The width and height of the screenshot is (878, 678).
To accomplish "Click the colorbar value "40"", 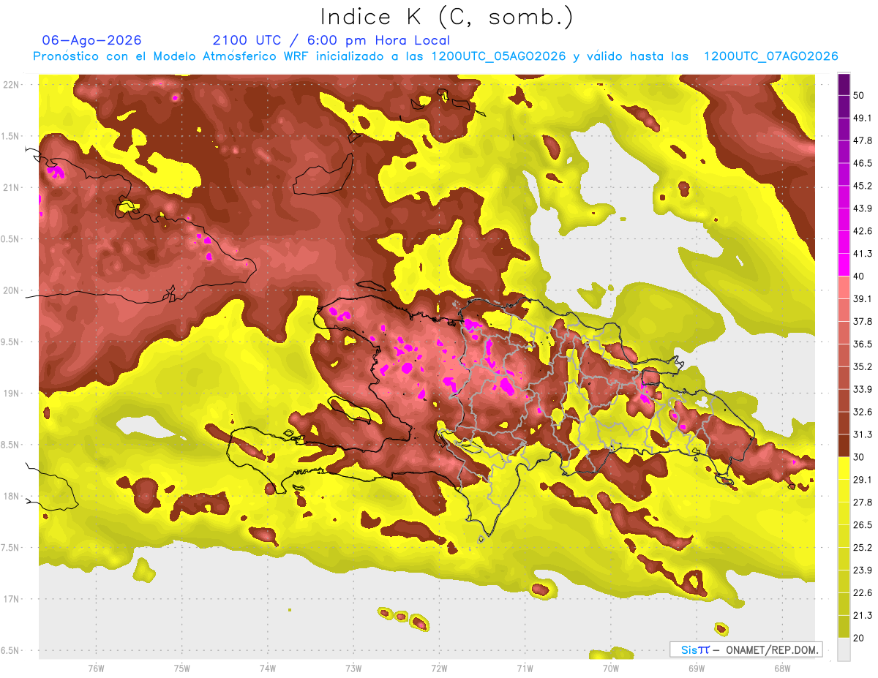I will (859, 276).
